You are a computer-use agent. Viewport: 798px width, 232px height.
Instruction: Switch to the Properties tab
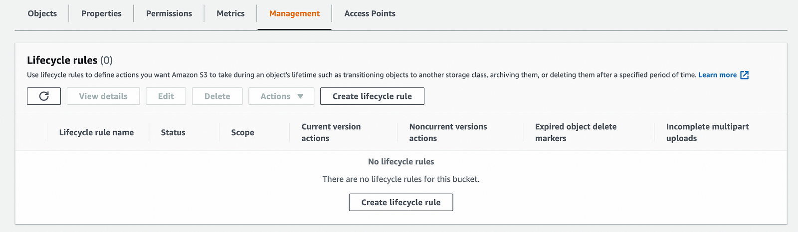coord(101,14)
